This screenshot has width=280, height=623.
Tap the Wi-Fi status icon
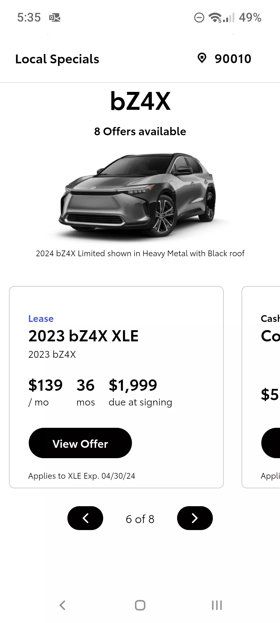pos(215,17)
